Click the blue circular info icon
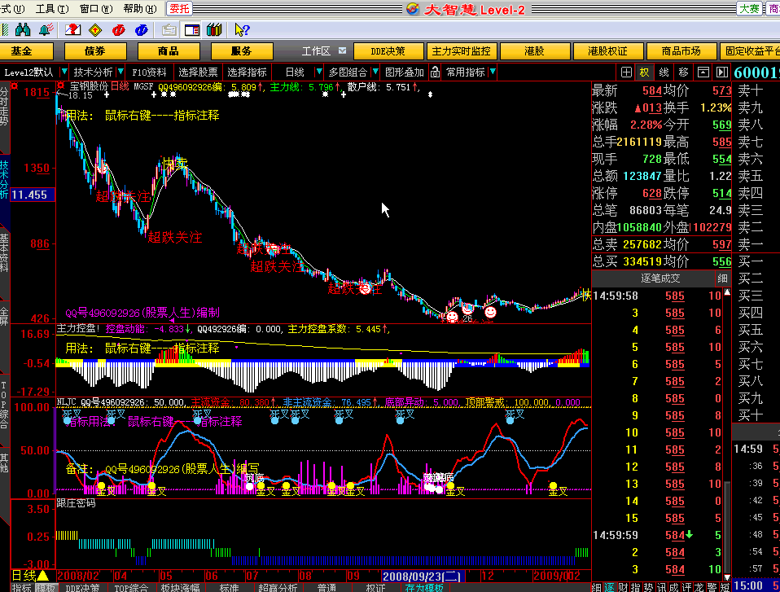The height and width of the screenshot is (592, 780). click(142, 30)
